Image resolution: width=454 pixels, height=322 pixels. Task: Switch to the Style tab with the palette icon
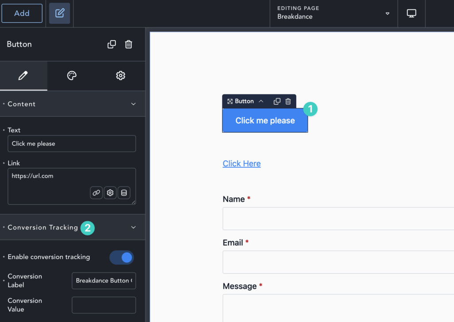tap(71, 76)
